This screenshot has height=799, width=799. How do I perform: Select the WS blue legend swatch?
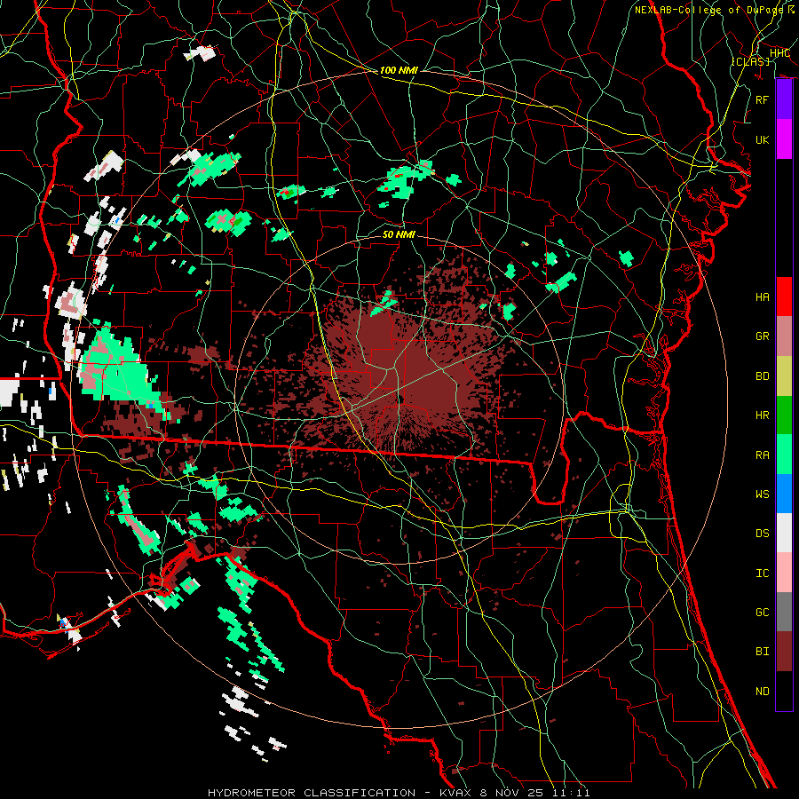click(x=784, y=494)
